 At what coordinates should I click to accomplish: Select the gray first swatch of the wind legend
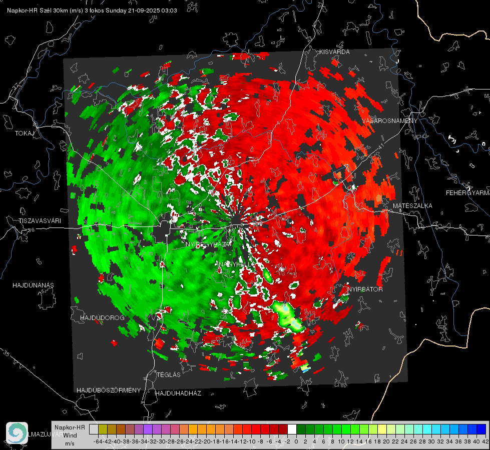94,429
